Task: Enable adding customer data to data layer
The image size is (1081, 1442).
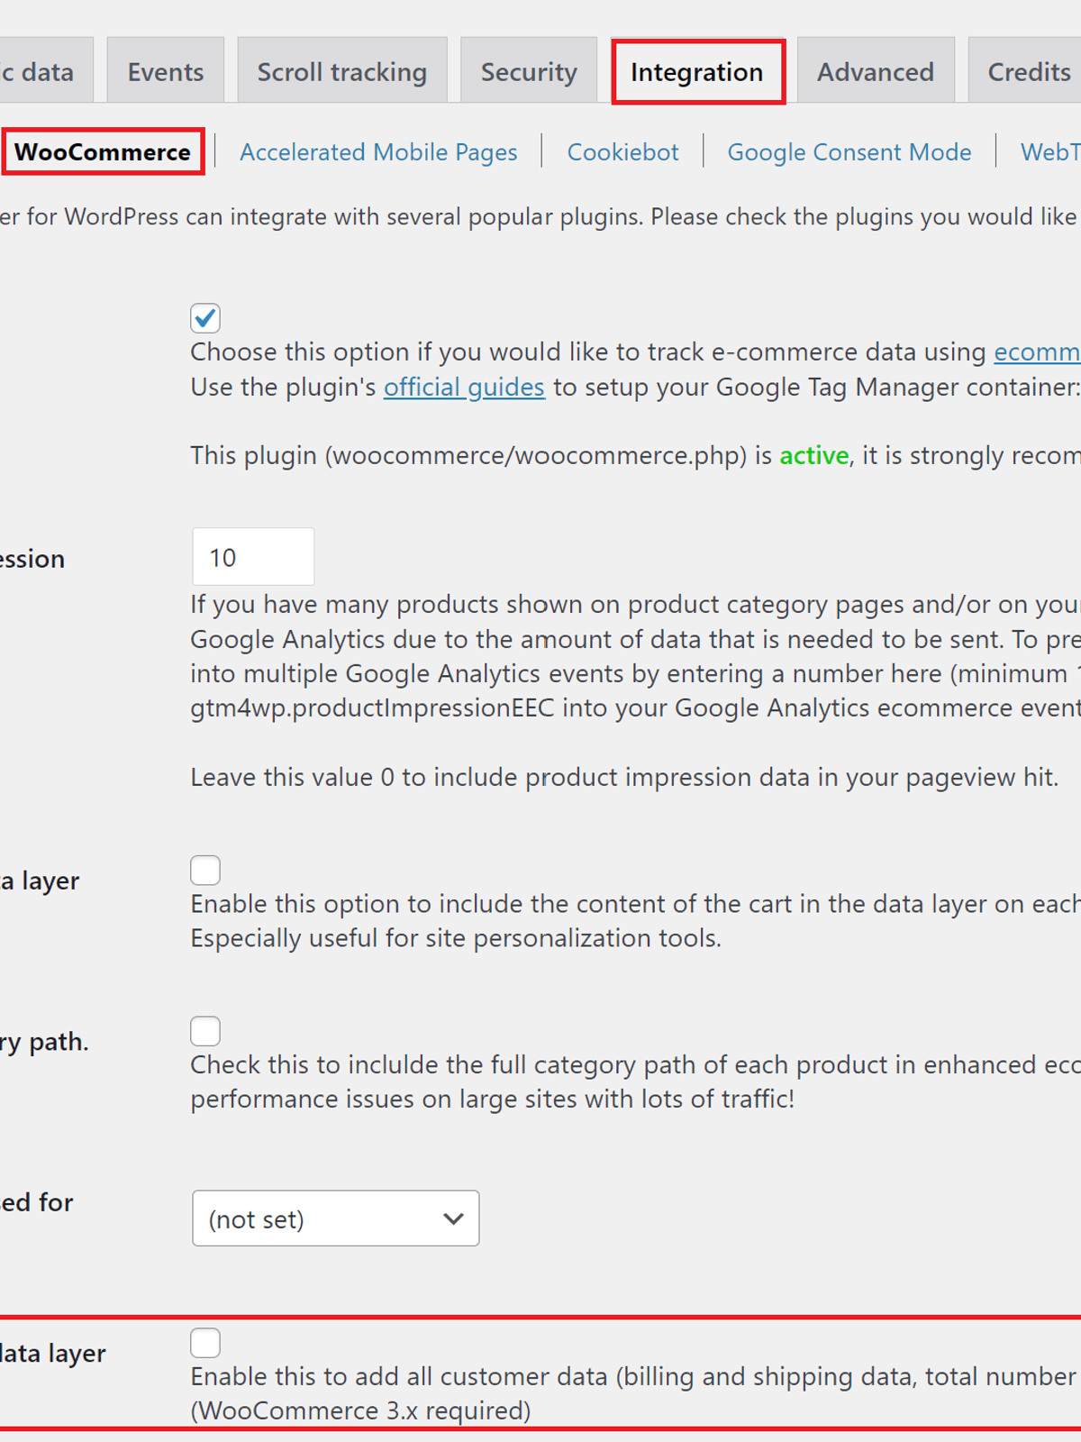Action: (x=205, y=1343)
